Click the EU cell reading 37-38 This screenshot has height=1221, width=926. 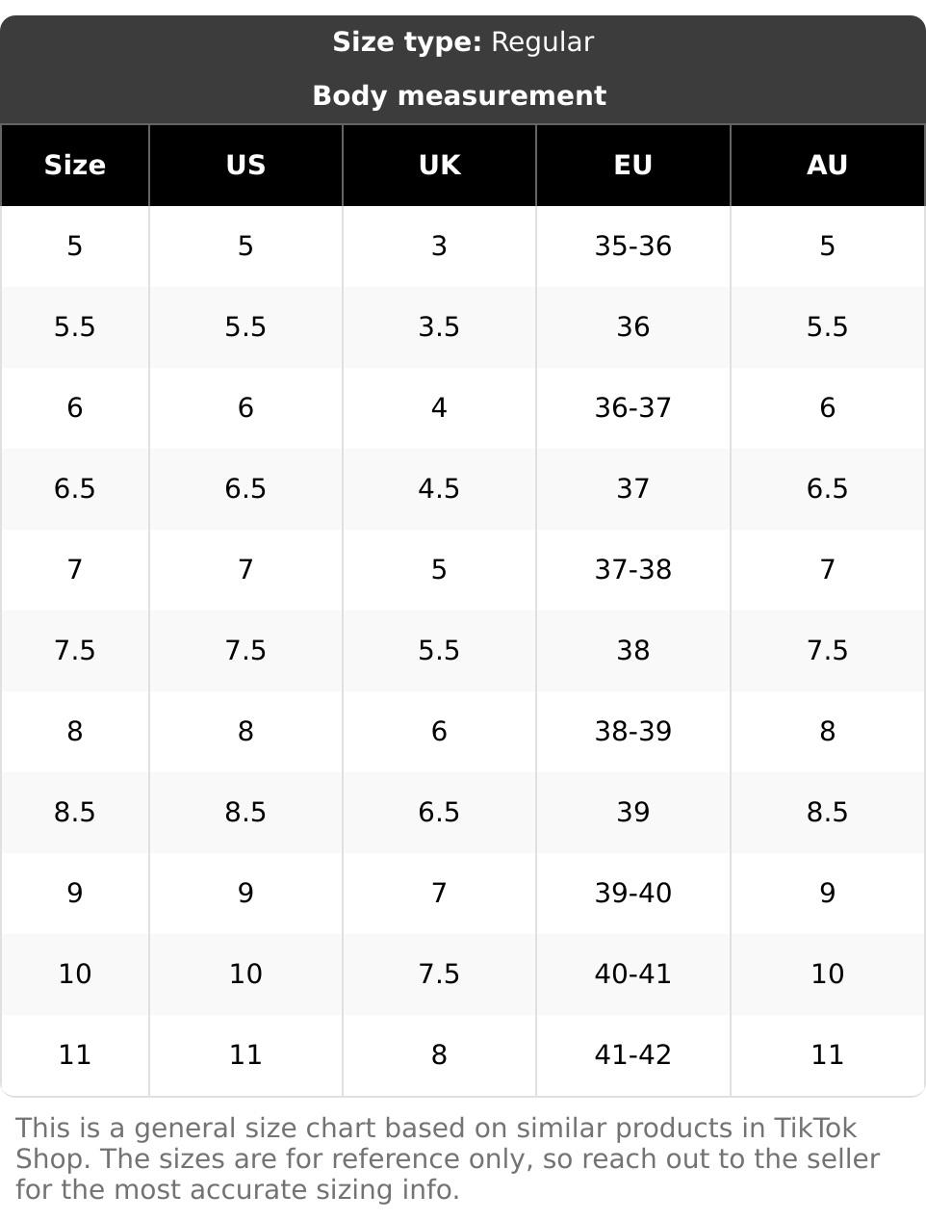tap(632, 570)
